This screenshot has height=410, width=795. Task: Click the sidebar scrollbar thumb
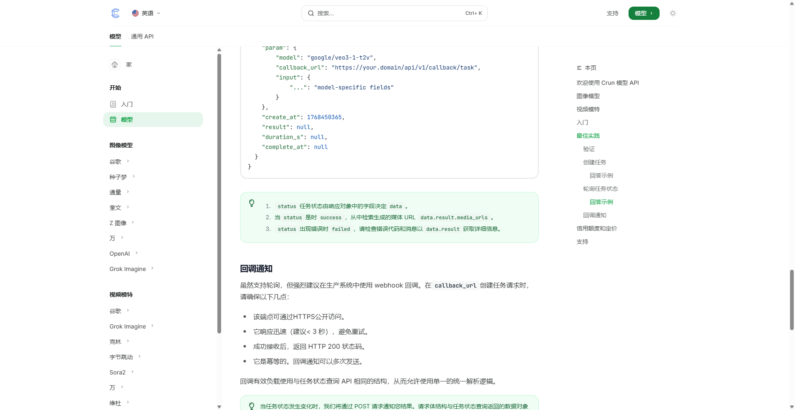tap(219, 193)
